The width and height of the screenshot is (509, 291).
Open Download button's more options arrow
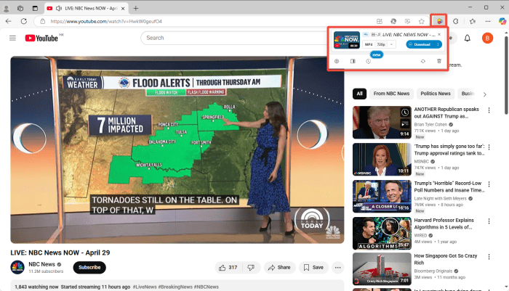[x=437, y=44]
